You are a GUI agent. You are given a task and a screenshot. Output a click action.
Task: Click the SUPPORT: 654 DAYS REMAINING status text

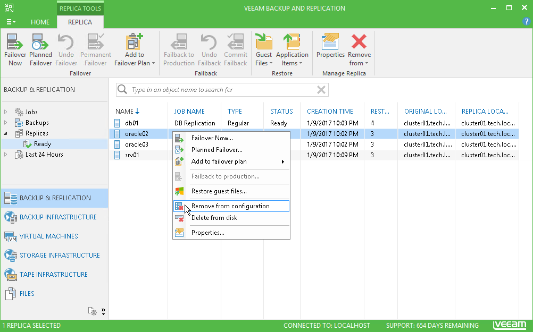coord(432,325)
